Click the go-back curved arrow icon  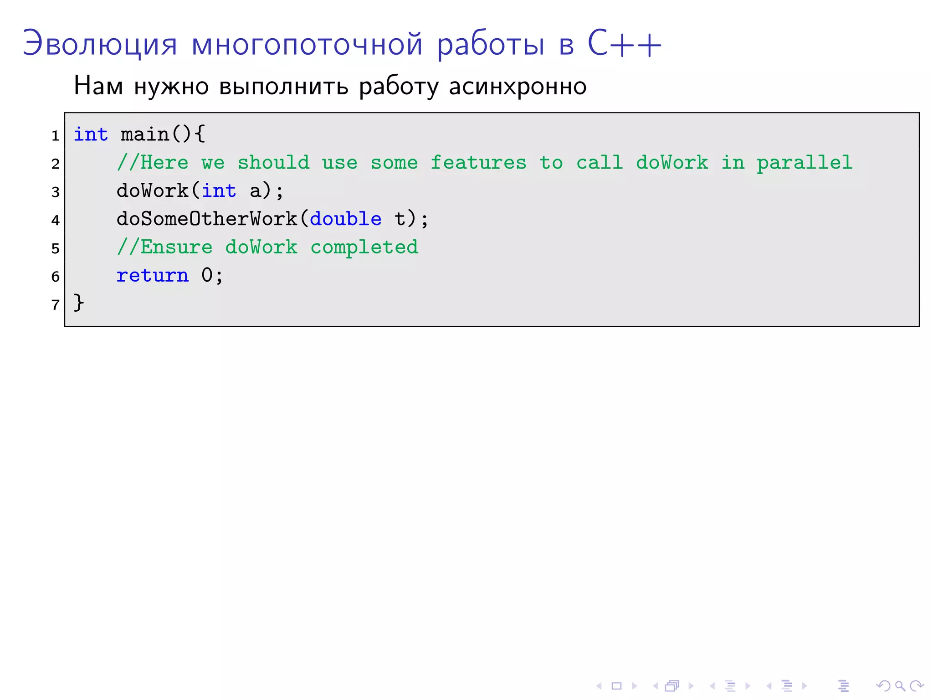[883, 686]
